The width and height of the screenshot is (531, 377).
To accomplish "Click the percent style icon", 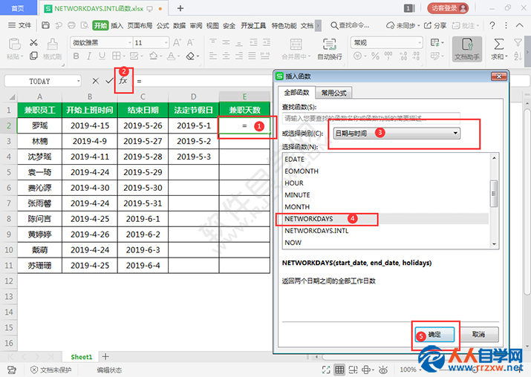I will click(x=375, y=56).
